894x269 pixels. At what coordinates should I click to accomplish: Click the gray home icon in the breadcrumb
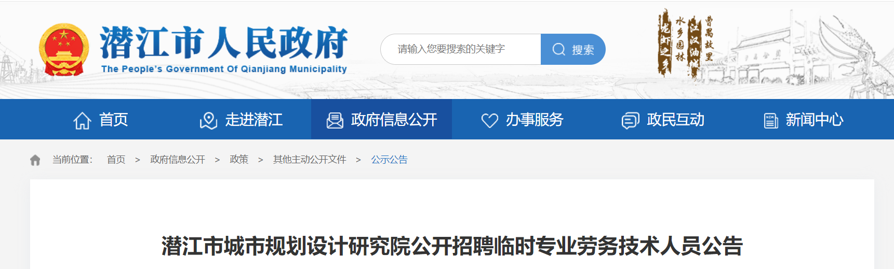click(35, 160)
